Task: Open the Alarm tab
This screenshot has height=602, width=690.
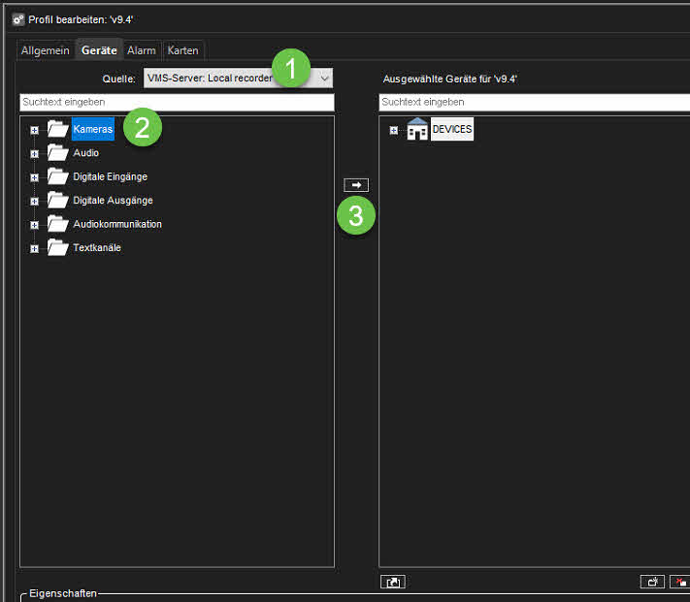Action: [x=142, y=50]
